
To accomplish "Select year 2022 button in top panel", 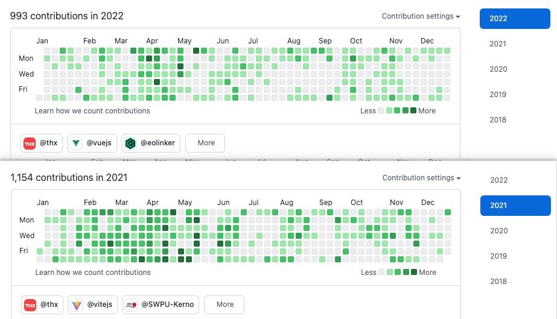I will pos(515,19).
